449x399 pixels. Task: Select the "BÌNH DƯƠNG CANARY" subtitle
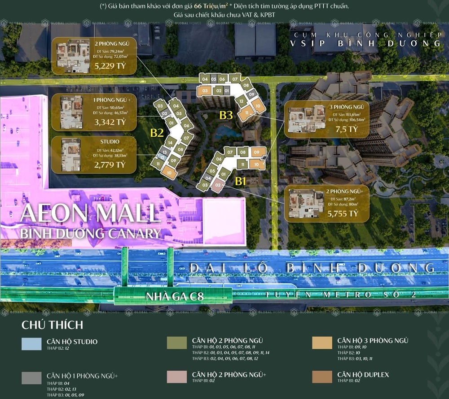[91, 234]
